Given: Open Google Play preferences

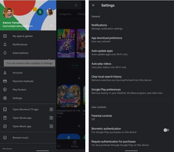Looking at the screenshot, I should point(131,91).
